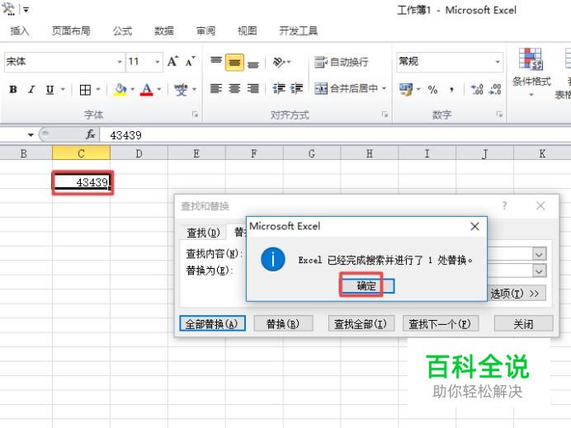Click the insert function fx icon
Screen dimensions: 571x428
pos(90,134)
